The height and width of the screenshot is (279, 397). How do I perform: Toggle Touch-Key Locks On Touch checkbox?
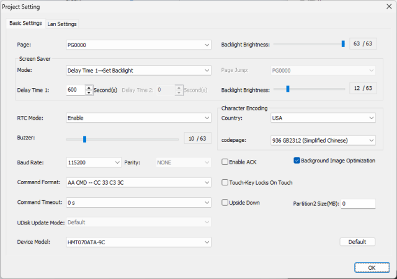coord(226,182)
